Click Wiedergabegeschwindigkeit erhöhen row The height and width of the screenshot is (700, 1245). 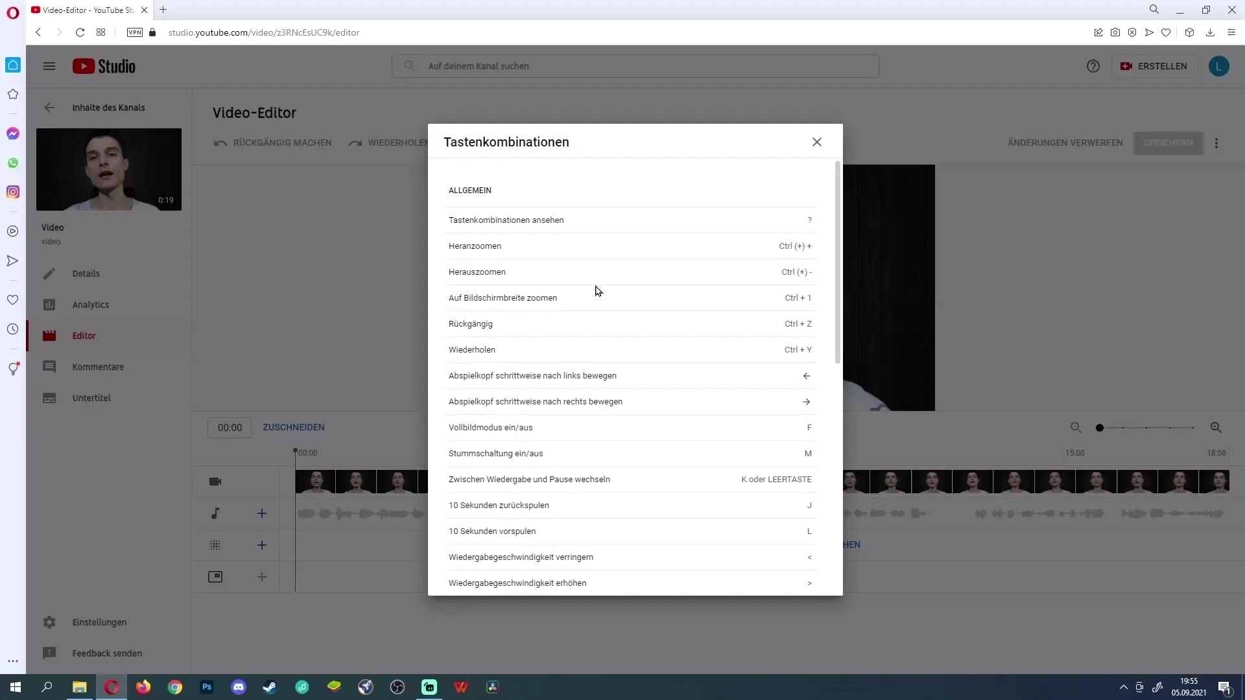click(630, 583)
